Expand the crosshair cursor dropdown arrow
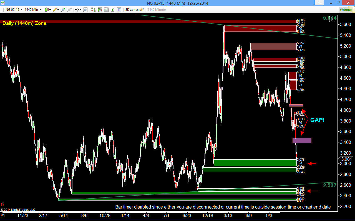This screenshot has width=355, height=221. click(x=80, y=10)
